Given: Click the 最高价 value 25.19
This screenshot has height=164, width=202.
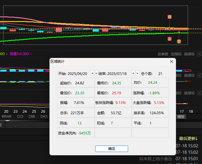Looking at the screenshot, I should (x=116, y=93).
